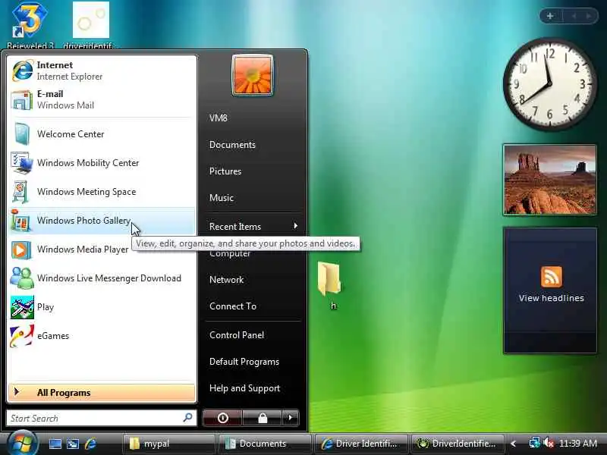Open eGames from Start menu

click(x=102, y=336)
